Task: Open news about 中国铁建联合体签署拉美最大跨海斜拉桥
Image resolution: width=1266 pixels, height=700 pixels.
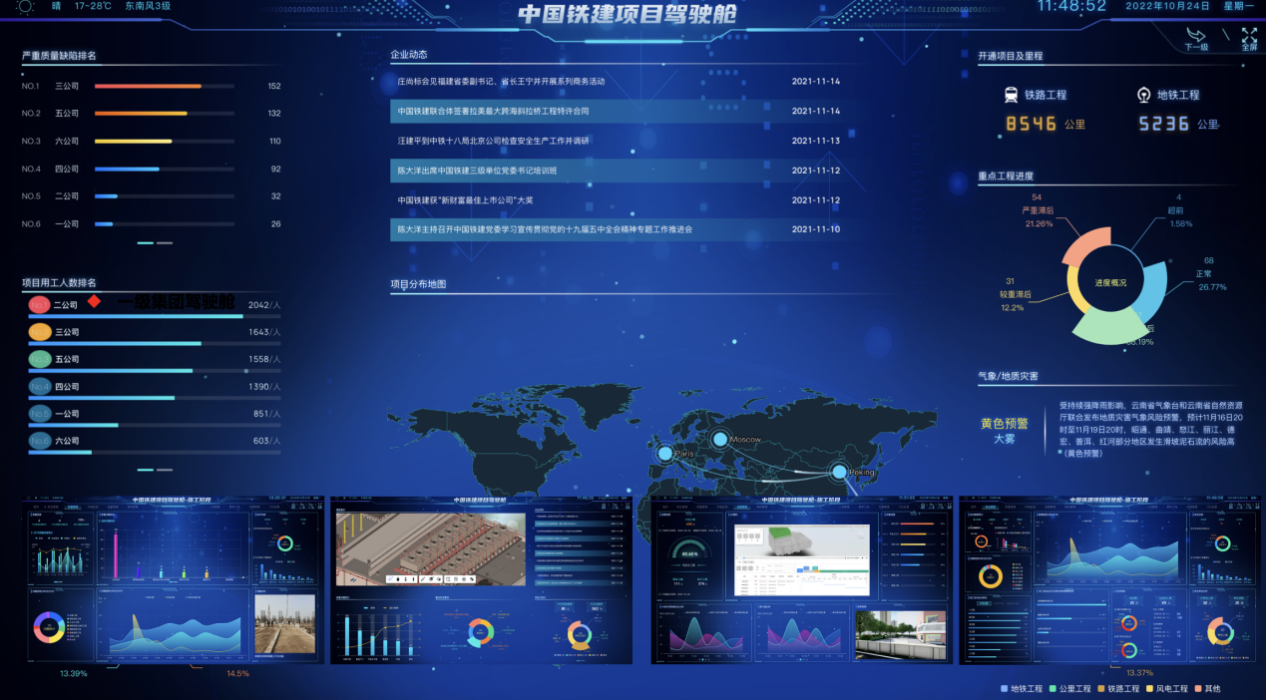Action: (x=494, y=111)
